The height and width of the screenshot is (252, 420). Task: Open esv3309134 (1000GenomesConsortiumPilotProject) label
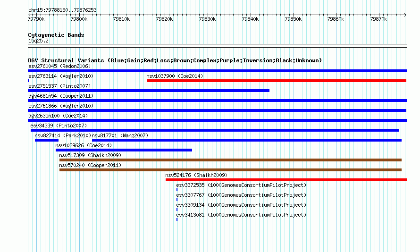pyautogui.click(x=241, y=205)
